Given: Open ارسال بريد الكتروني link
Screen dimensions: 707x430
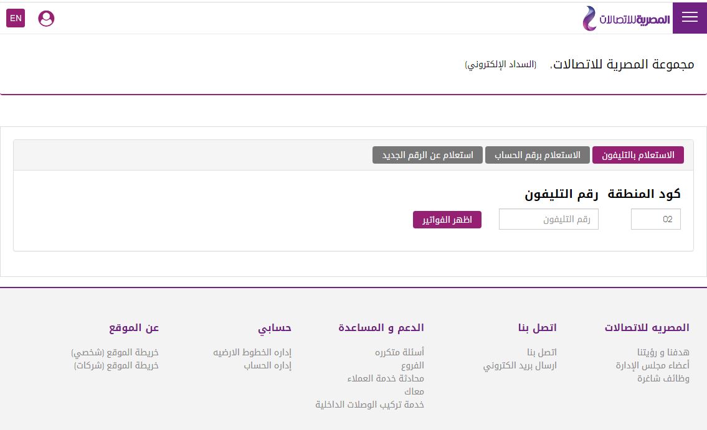Looking at the screenshot, I should [x=520, y=365].
